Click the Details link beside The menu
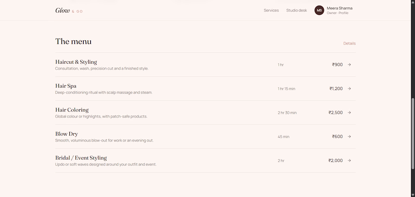 pos(349,43)
